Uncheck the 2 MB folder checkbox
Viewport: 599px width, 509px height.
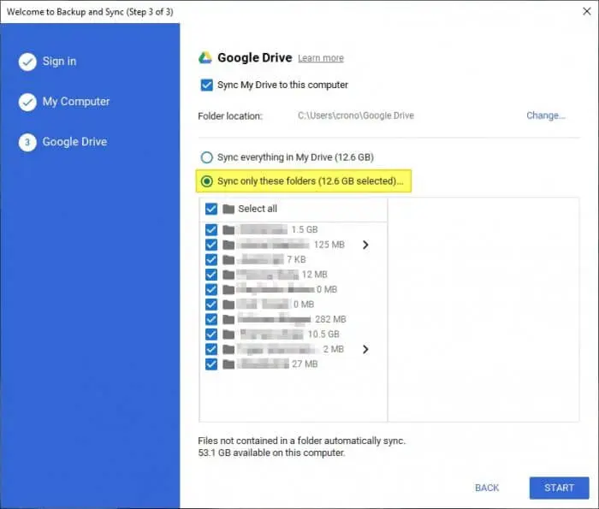pos(211,349)
